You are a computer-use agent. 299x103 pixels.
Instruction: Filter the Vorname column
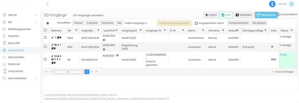tap(223, 30)
